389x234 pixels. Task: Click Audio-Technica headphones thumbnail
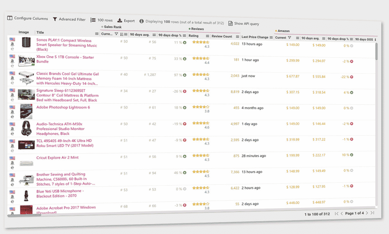(26, 128)
